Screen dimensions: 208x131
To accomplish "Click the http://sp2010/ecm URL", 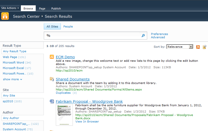I will (69, 70).
